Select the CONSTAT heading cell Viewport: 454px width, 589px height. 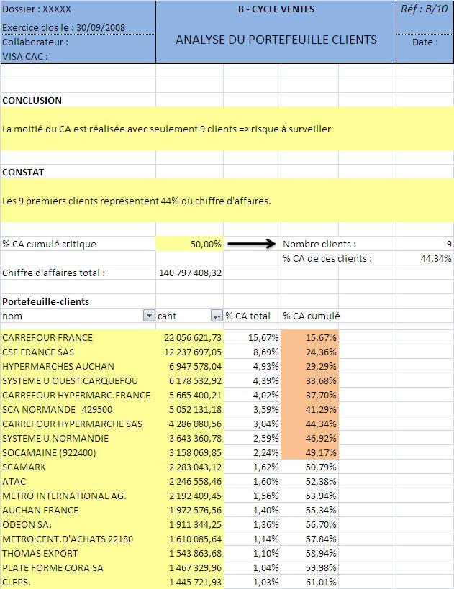[x=78, y=172]
